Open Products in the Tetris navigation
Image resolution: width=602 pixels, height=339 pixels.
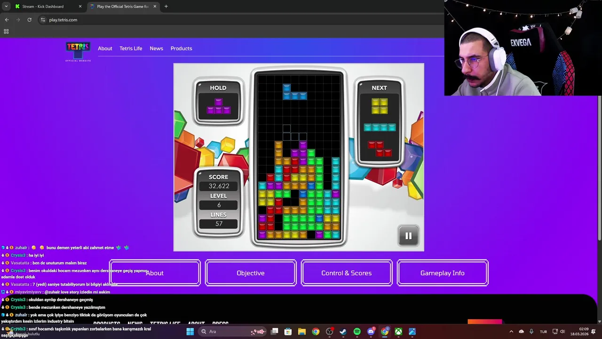tap(181, 48)
